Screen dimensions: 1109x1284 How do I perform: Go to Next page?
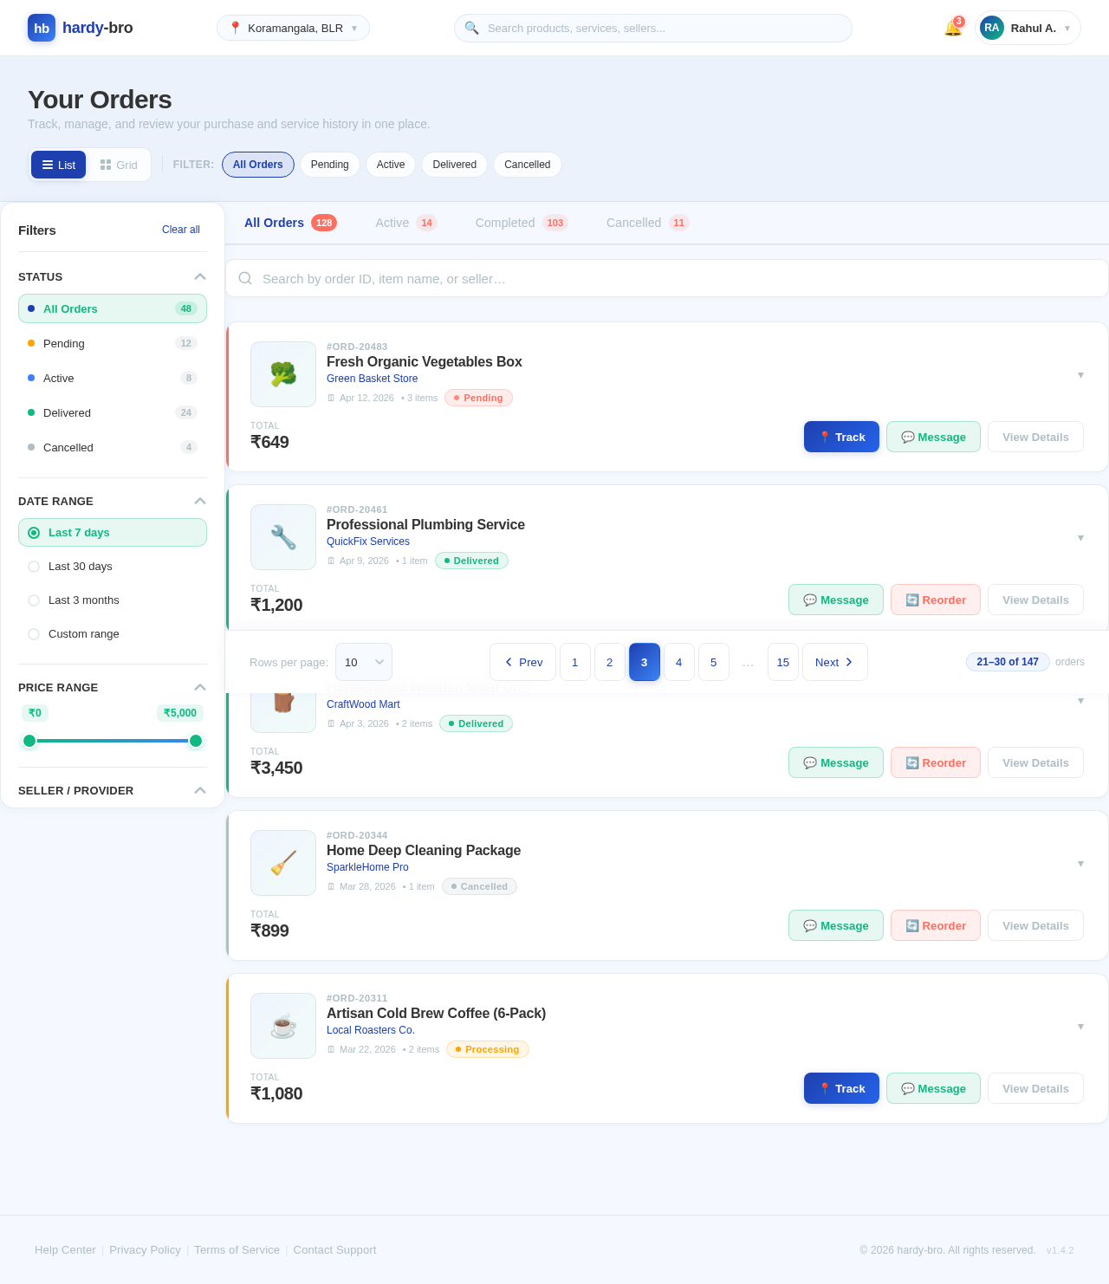click(835, 662)
